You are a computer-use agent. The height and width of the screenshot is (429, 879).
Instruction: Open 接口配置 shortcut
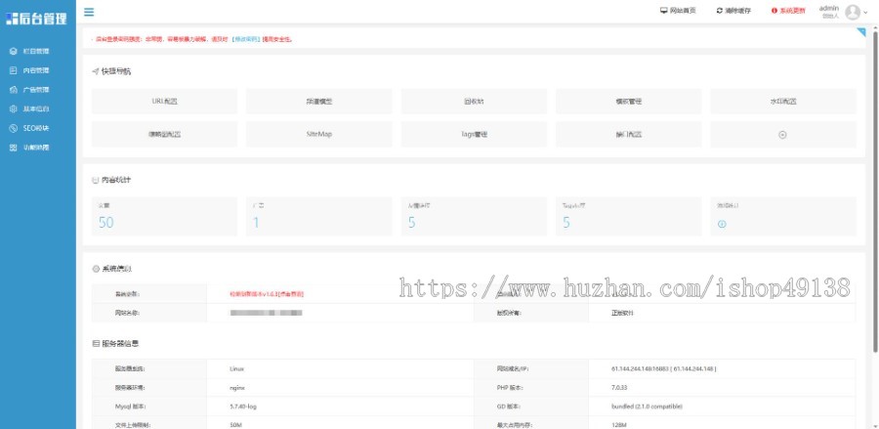(x=628, y=135)
